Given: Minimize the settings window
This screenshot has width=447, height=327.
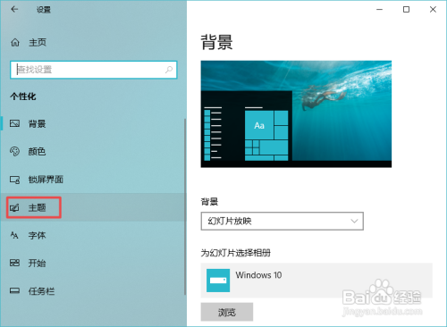Looking at the screenshot, I should 379,10.
